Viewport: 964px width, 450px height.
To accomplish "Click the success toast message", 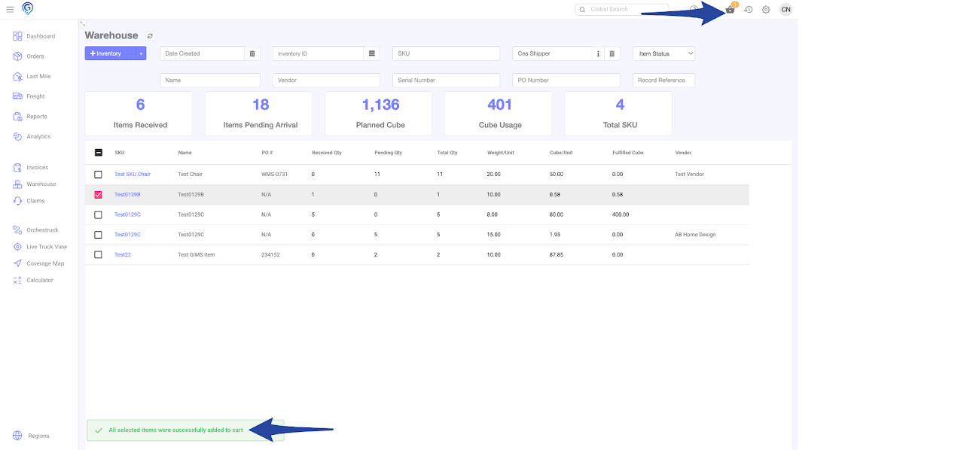I will pyautogui.click(x=185, y=430).
